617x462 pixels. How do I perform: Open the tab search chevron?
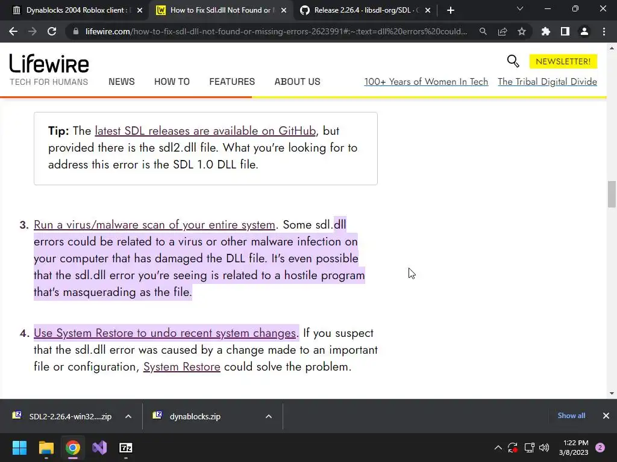coord(520,8)
